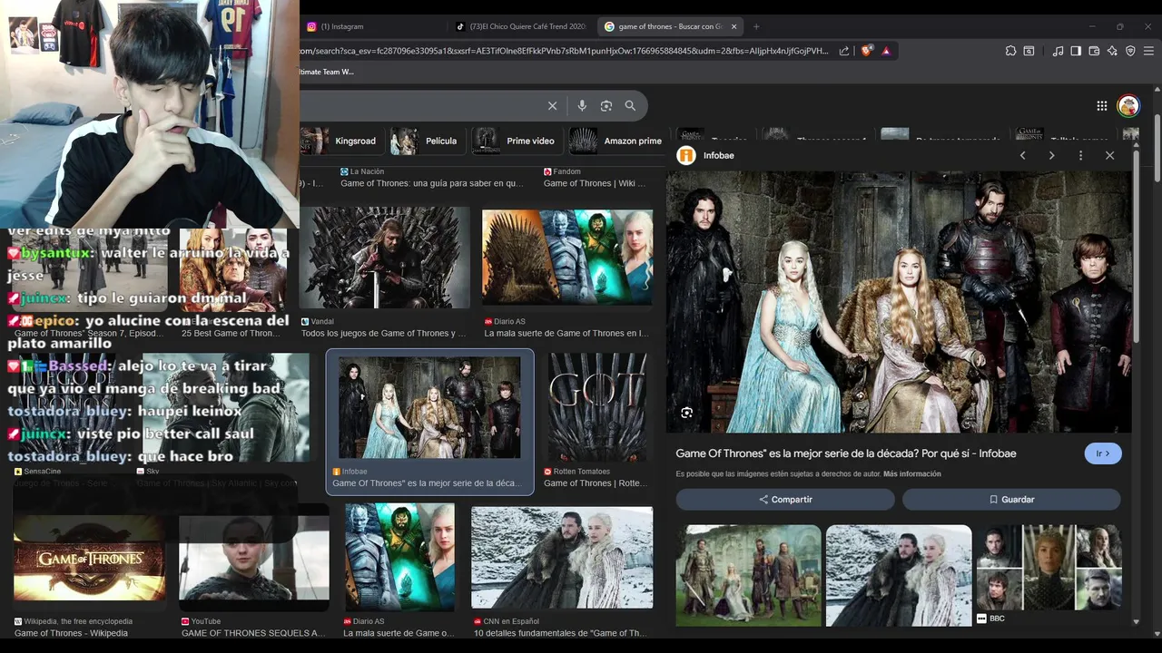Open related Jon and Daenerys snow image
Screen dimensions: 1162x653
point(899,576)
